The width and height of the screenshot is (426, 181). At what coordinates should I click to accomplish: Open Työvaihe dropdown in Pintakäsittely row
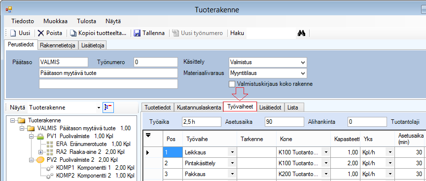pyautogui.click(x=232, y=163)
